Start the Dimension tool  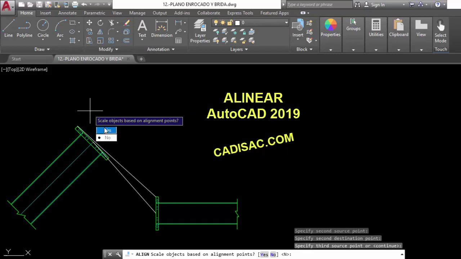(162, 28)
